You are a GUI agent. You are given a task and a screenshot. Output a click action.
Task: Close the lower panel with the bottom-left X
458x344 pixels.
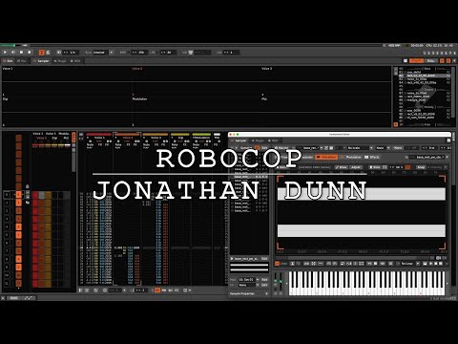pos(3,298)
